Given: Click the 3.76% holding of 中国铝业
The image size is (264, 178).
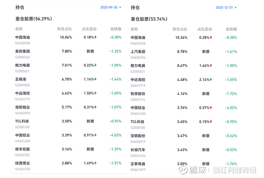Looking at the screenshot, I should click(182, 108).
